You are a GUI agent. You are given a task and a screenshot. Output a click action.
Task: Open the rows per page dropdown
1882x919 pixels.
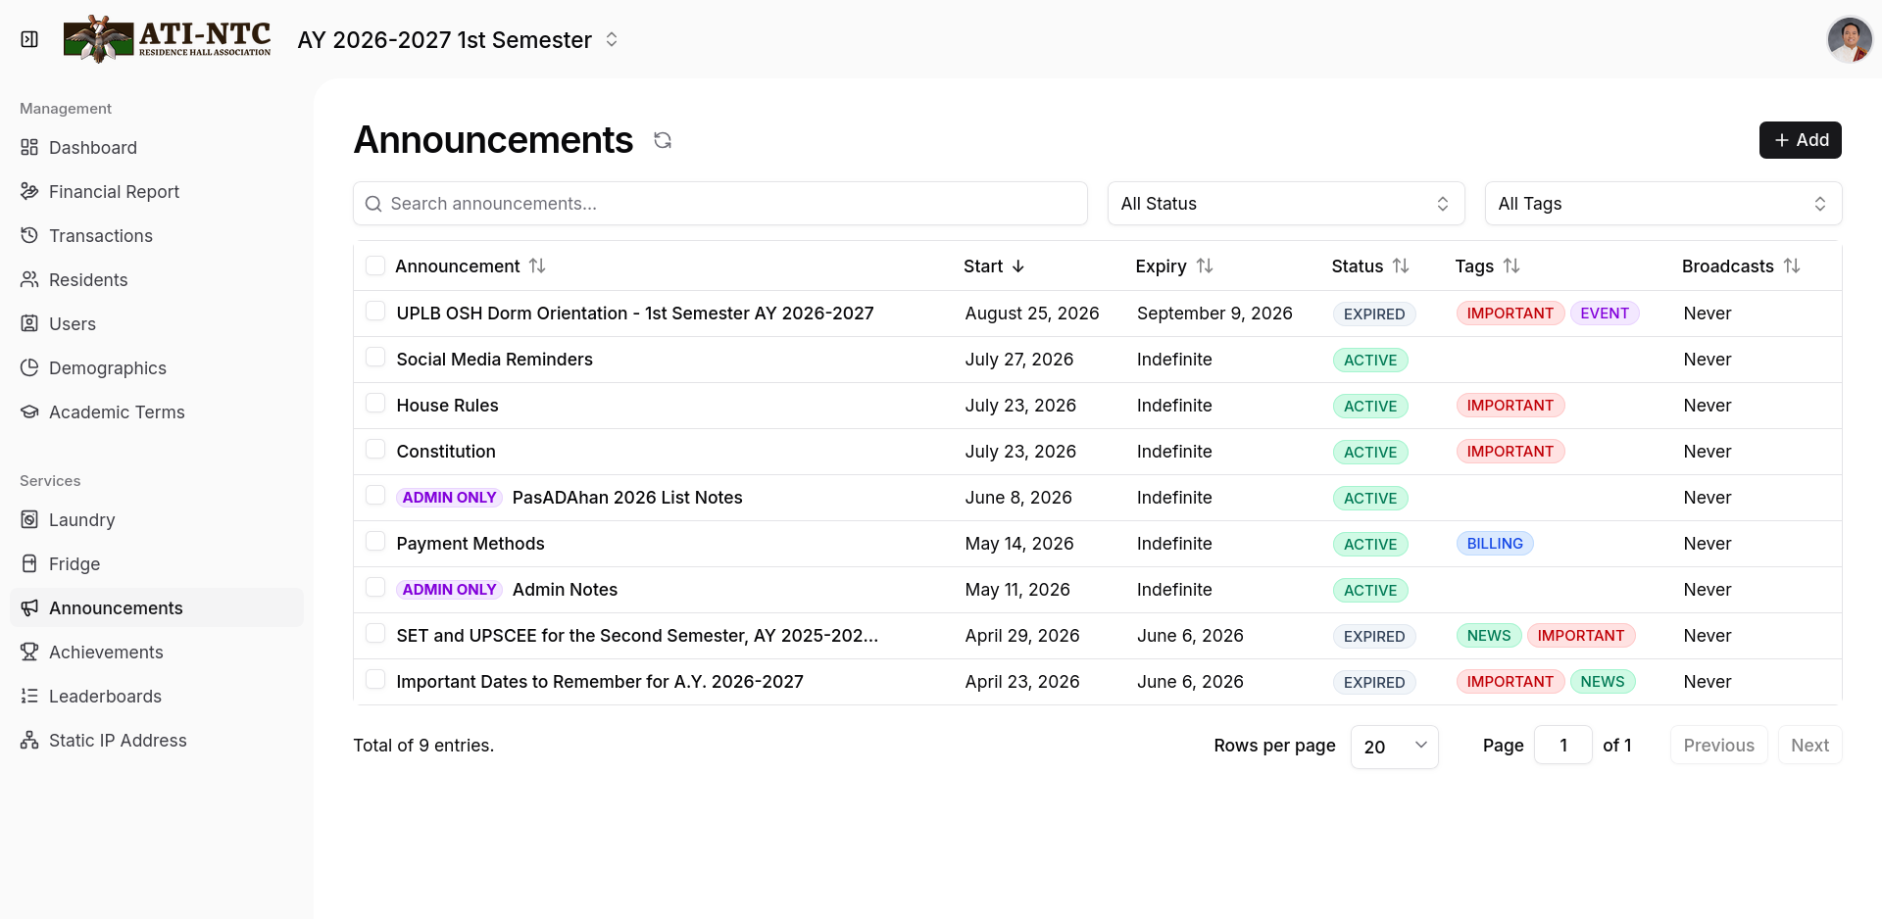[x=1394, y=747]
